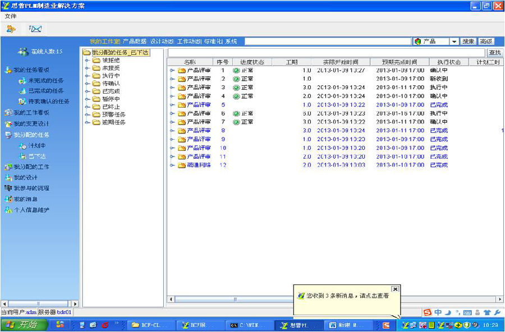The width and height of the screenshot is (505, 332).
Task: Expand the 被拒绝 folder in tree
Action: [88, 61]
